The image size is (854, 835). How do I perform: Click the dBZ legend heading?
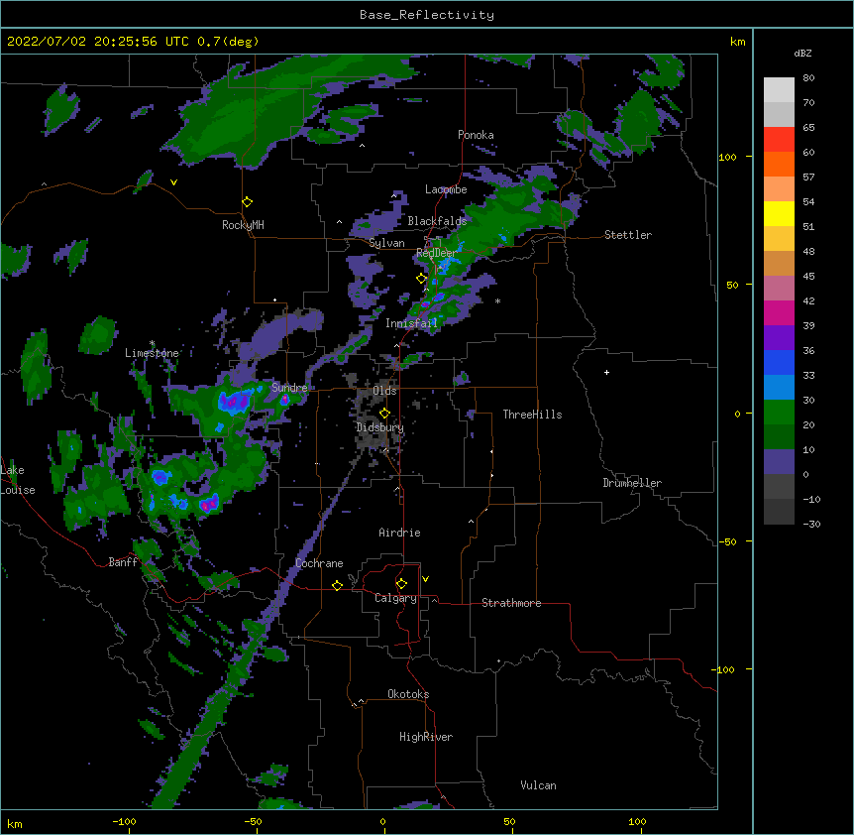click(x=802, y=53)
